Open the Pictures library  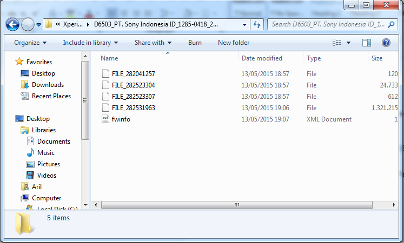coord(49,164)
